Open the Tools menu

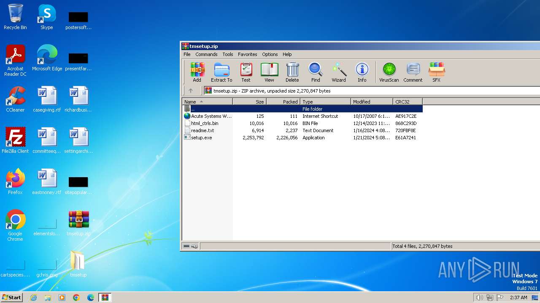pos(228,54)
